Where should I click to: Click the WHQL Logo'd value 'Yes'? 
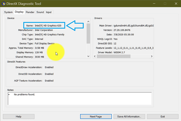point(115,39)
